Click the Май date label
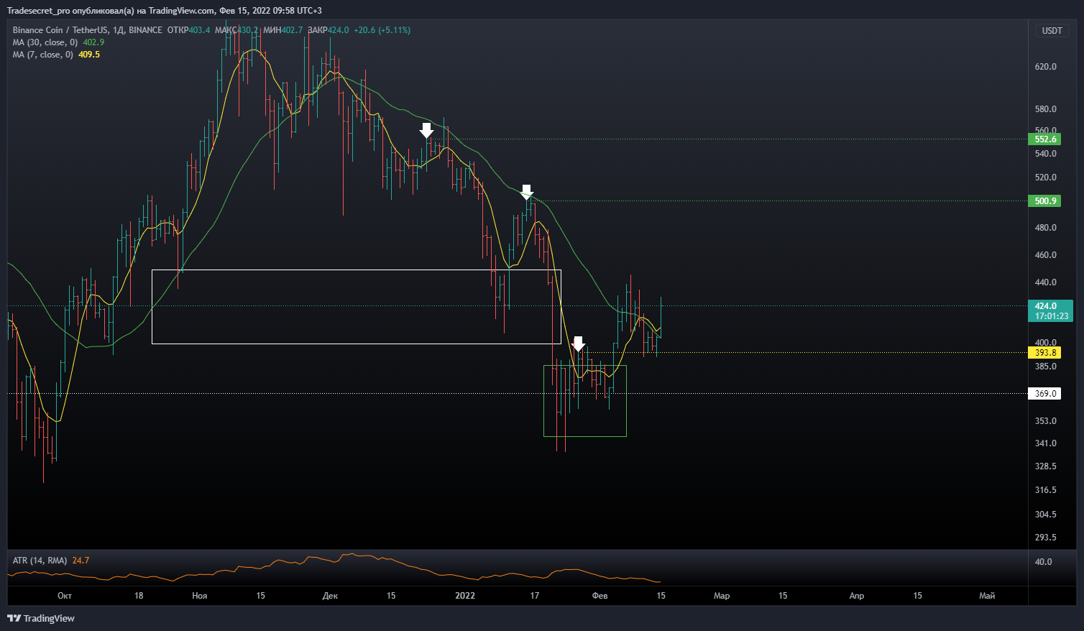Screen dimensions: 1084x631 tap(987, 596)
